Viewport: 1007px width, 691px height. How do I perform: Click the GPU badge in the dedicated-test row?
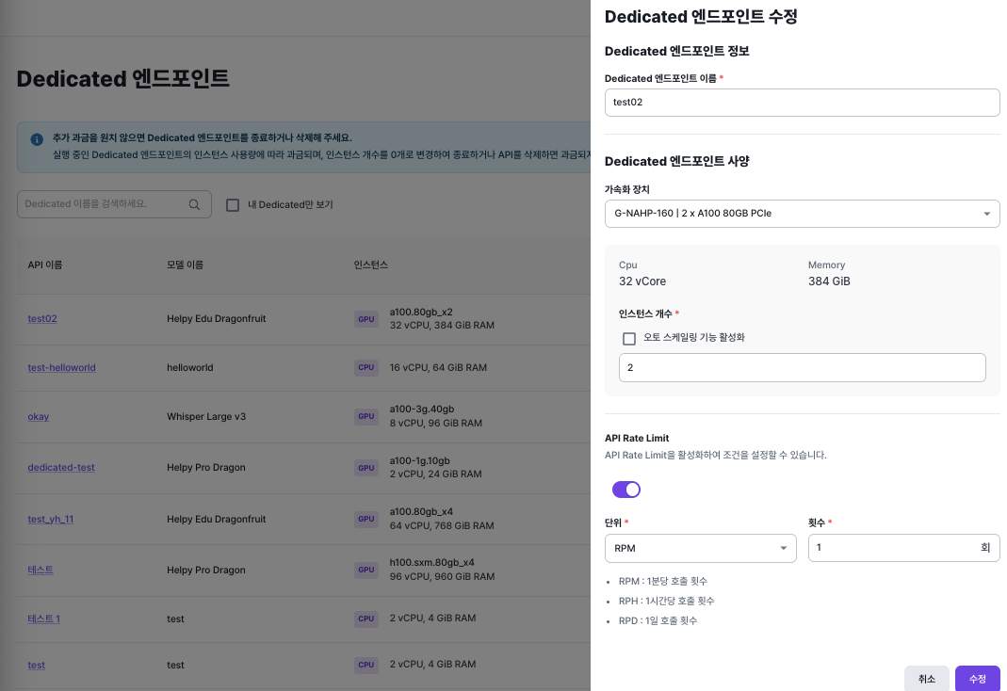(365, 467)
